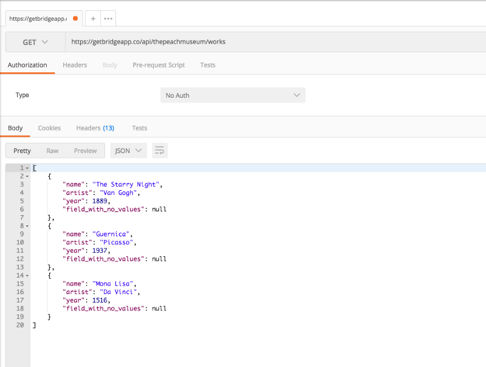
Task: Open the response Tests tab
Action: tap(140, 128)
